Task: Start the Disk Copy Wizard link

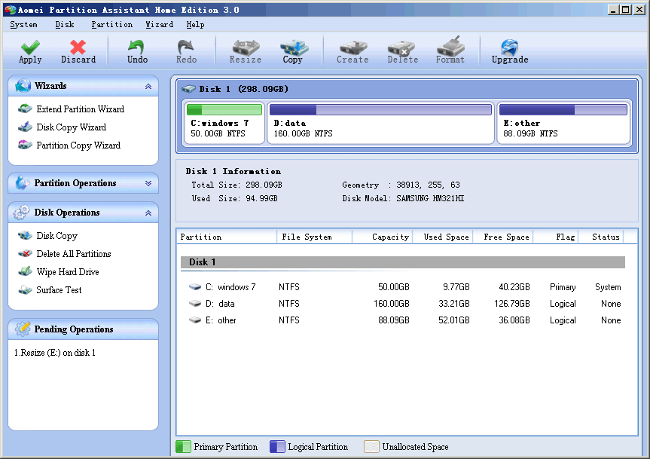Action: [x=72, y=127]
